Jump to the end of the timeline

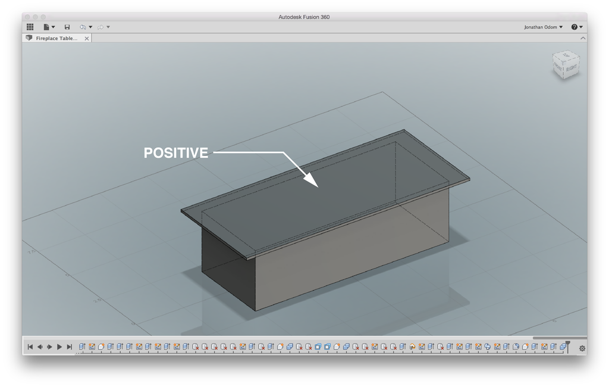point(70,347)
